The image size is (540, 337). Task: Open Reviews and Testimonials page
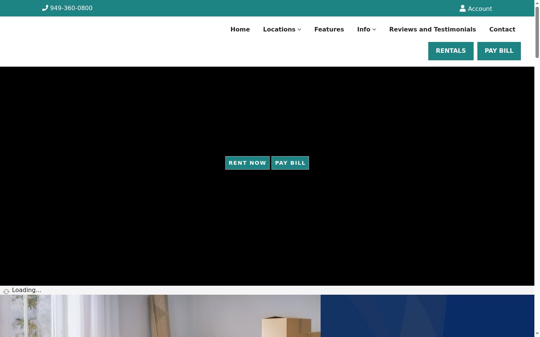click(432, 29)
